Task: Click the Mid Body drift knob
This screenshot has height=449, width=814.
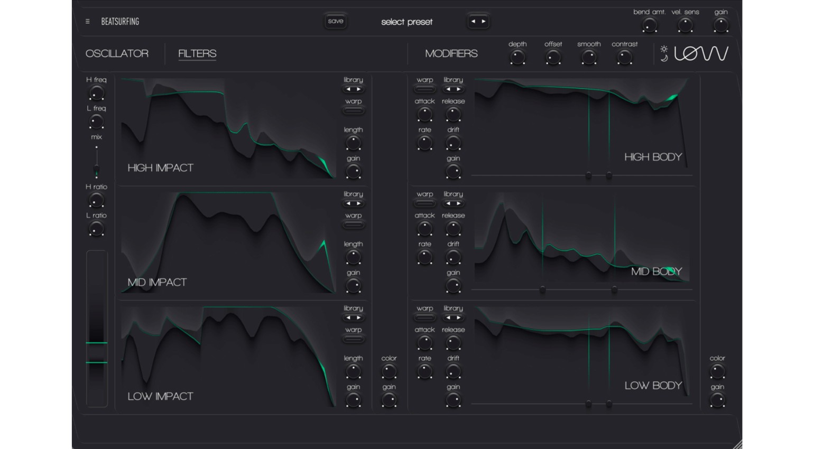Action: coord(453,257)
